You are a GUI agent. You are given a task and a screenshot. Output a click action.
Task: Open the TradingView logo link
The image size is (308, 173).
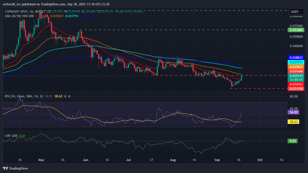(15, 168)
